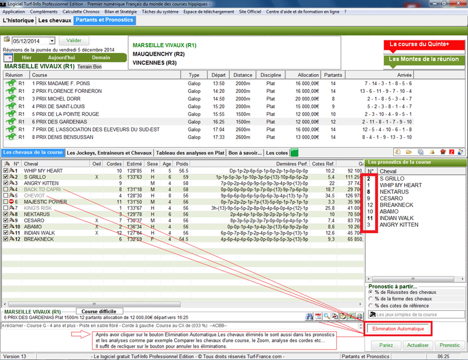Check the CHEVIOT checkbox

point(6,196)
